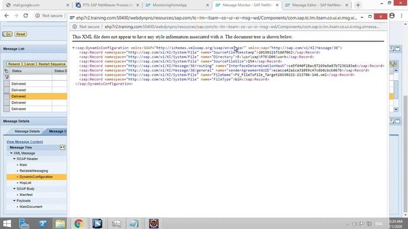This screenshot has width=408, height=229.
Task: Open a new browser tab
Action: pos(358,5)
